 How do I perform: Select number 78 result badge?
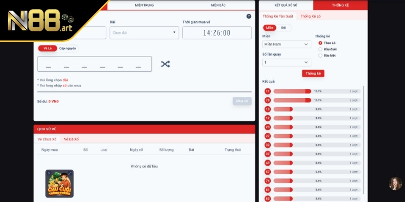pyautogui.click(x=268, y=100)
